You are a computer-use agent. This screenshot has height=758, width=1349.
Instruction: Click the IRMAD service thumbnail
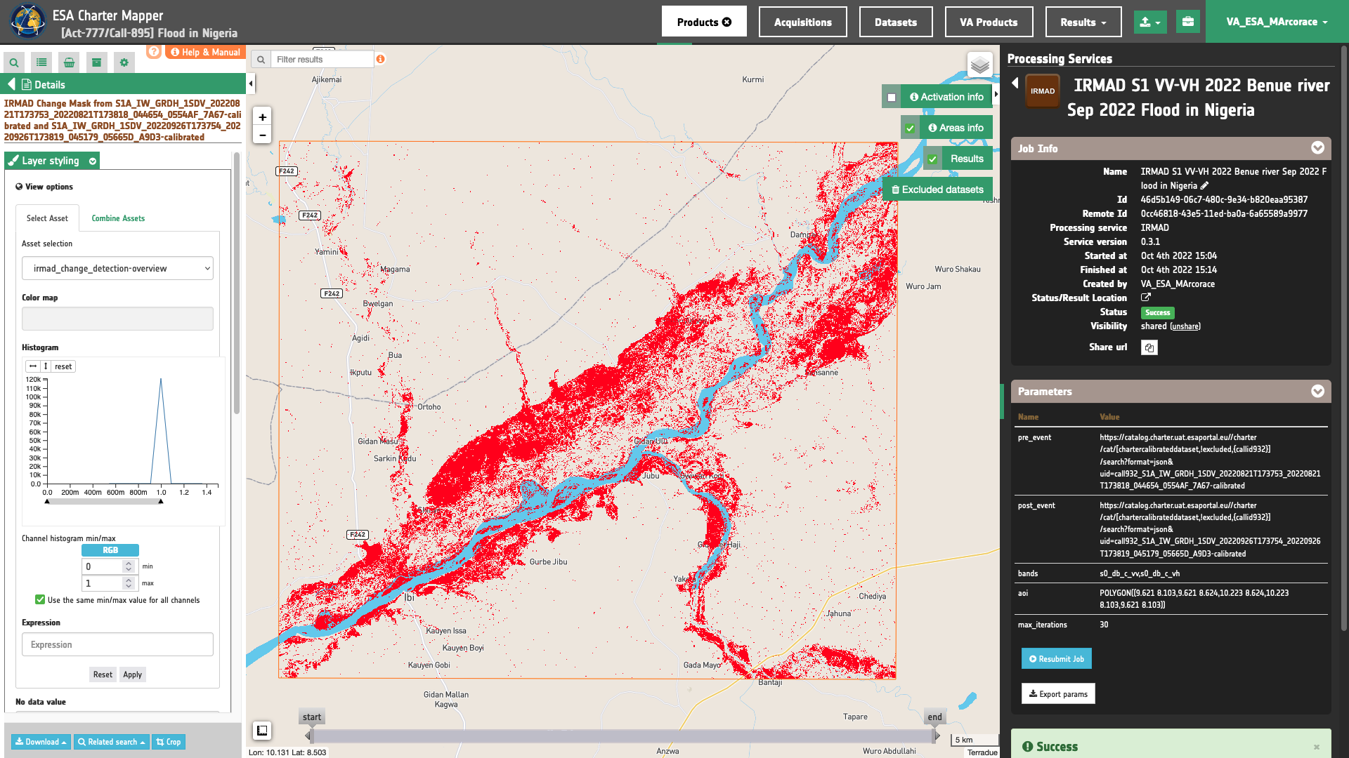coord(1043,91)
